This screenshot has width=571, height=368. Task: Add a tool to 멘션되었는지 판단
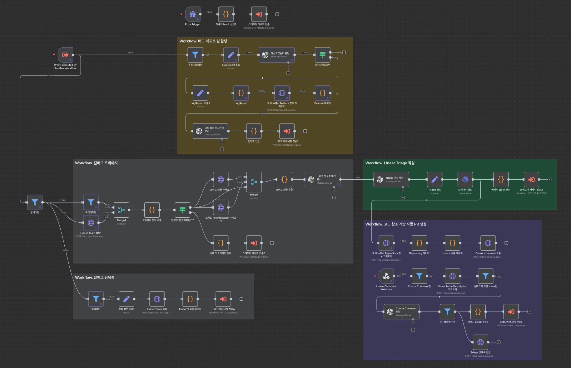pos(288,73)
